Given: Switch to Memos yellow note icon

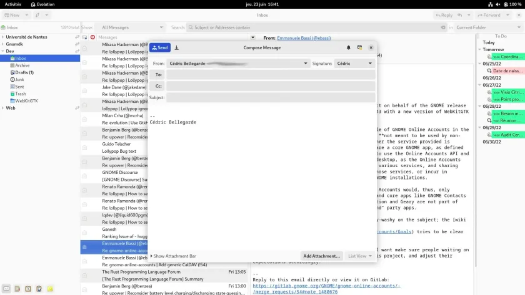Looking at the screenshot, I should (50, 289).
